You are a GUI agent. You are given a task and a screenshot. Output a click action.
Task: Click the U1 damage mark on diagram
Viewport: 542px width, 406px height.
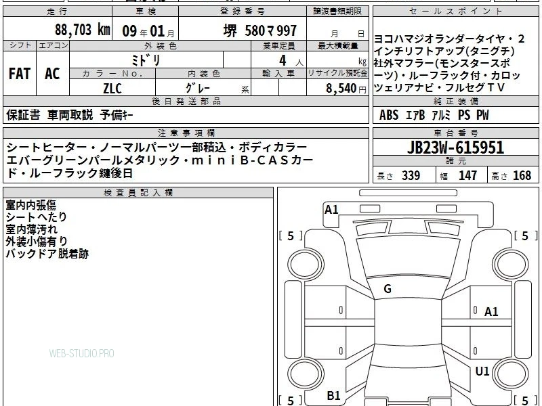tap(482, 371)
